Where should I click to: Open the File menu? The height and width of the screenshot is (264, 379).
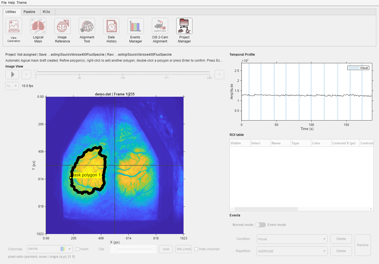(4, 3)
